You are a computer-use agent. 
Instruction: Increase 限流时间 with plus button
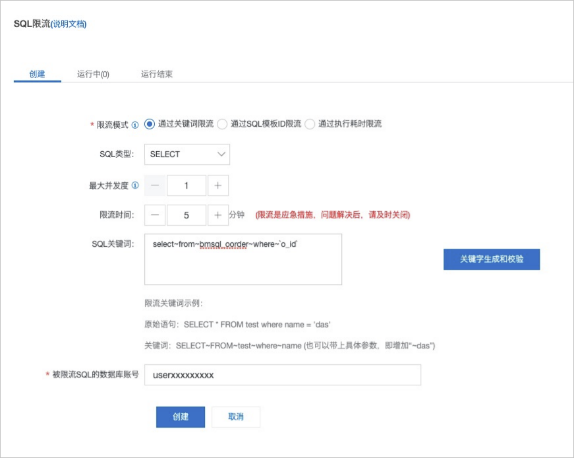point(218,215)
